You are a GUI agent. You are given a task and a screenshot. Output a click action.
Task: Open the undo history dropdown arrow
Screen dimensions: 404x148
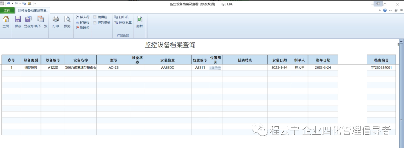(x=12, y=4)
